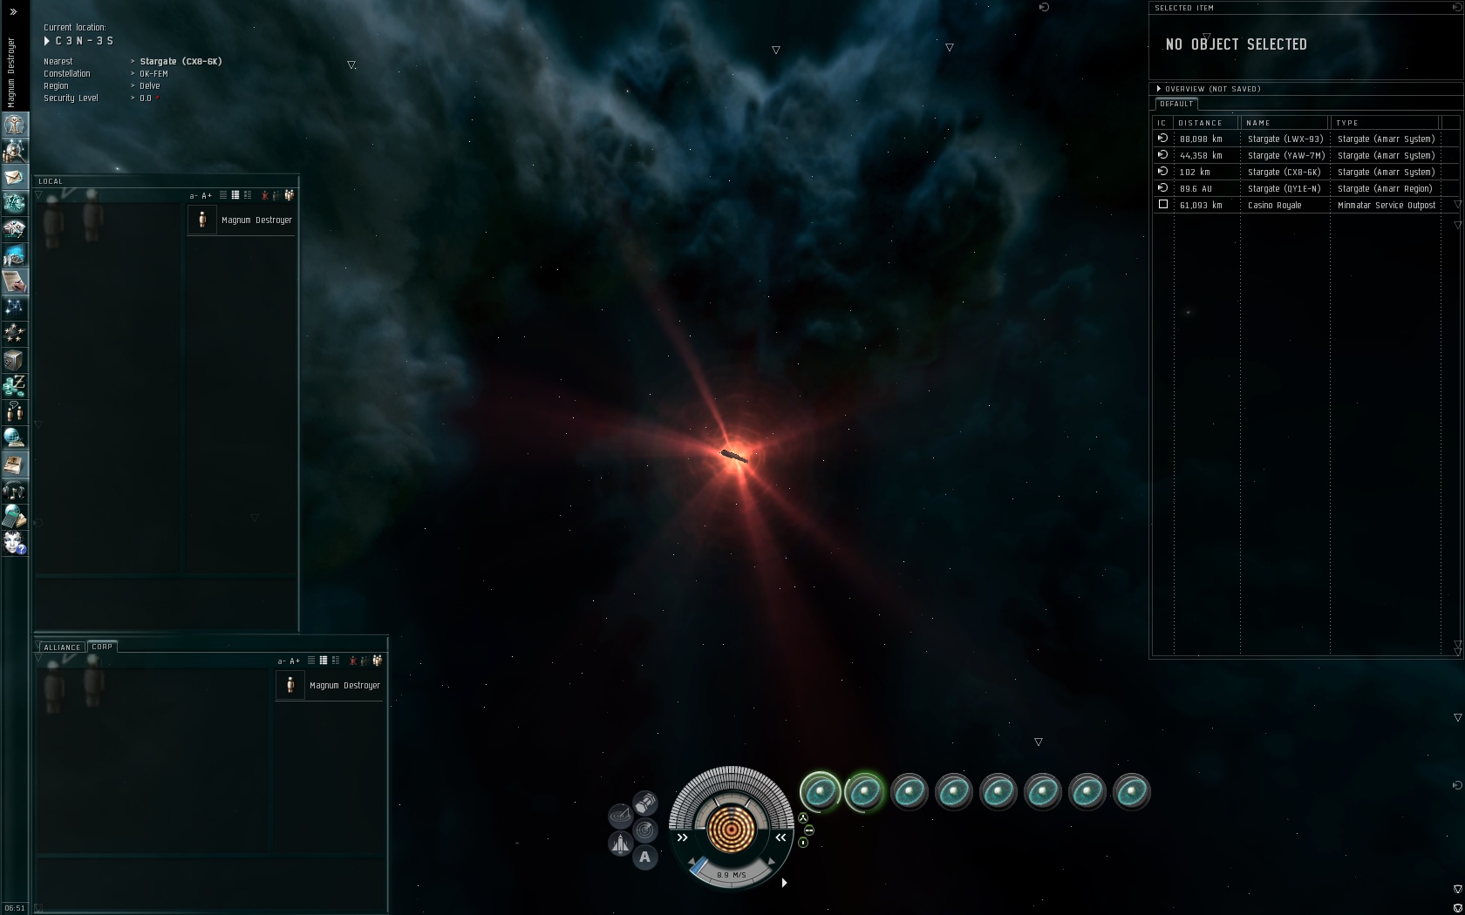Click the capacitor ring display
The height and width of the screenshot is (915, 1465).
(731, 828)
